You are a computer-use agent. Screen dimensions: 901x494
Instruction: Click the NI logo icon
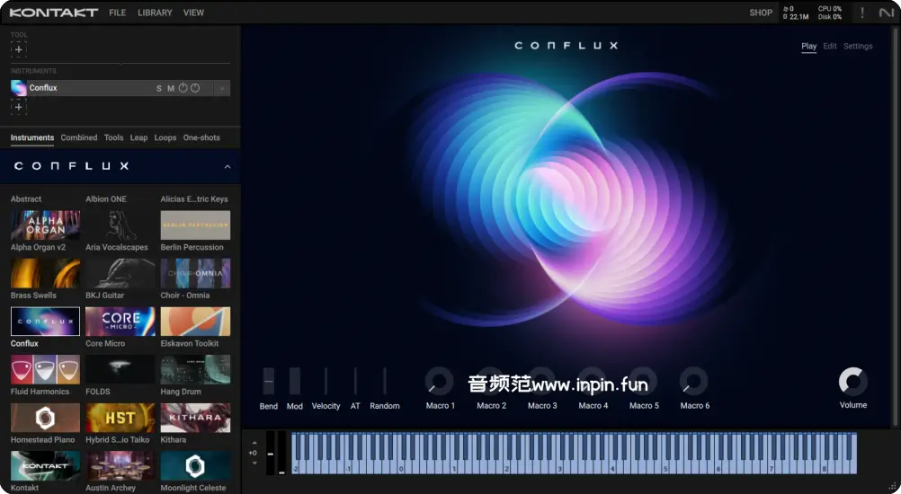coord(887,13)
